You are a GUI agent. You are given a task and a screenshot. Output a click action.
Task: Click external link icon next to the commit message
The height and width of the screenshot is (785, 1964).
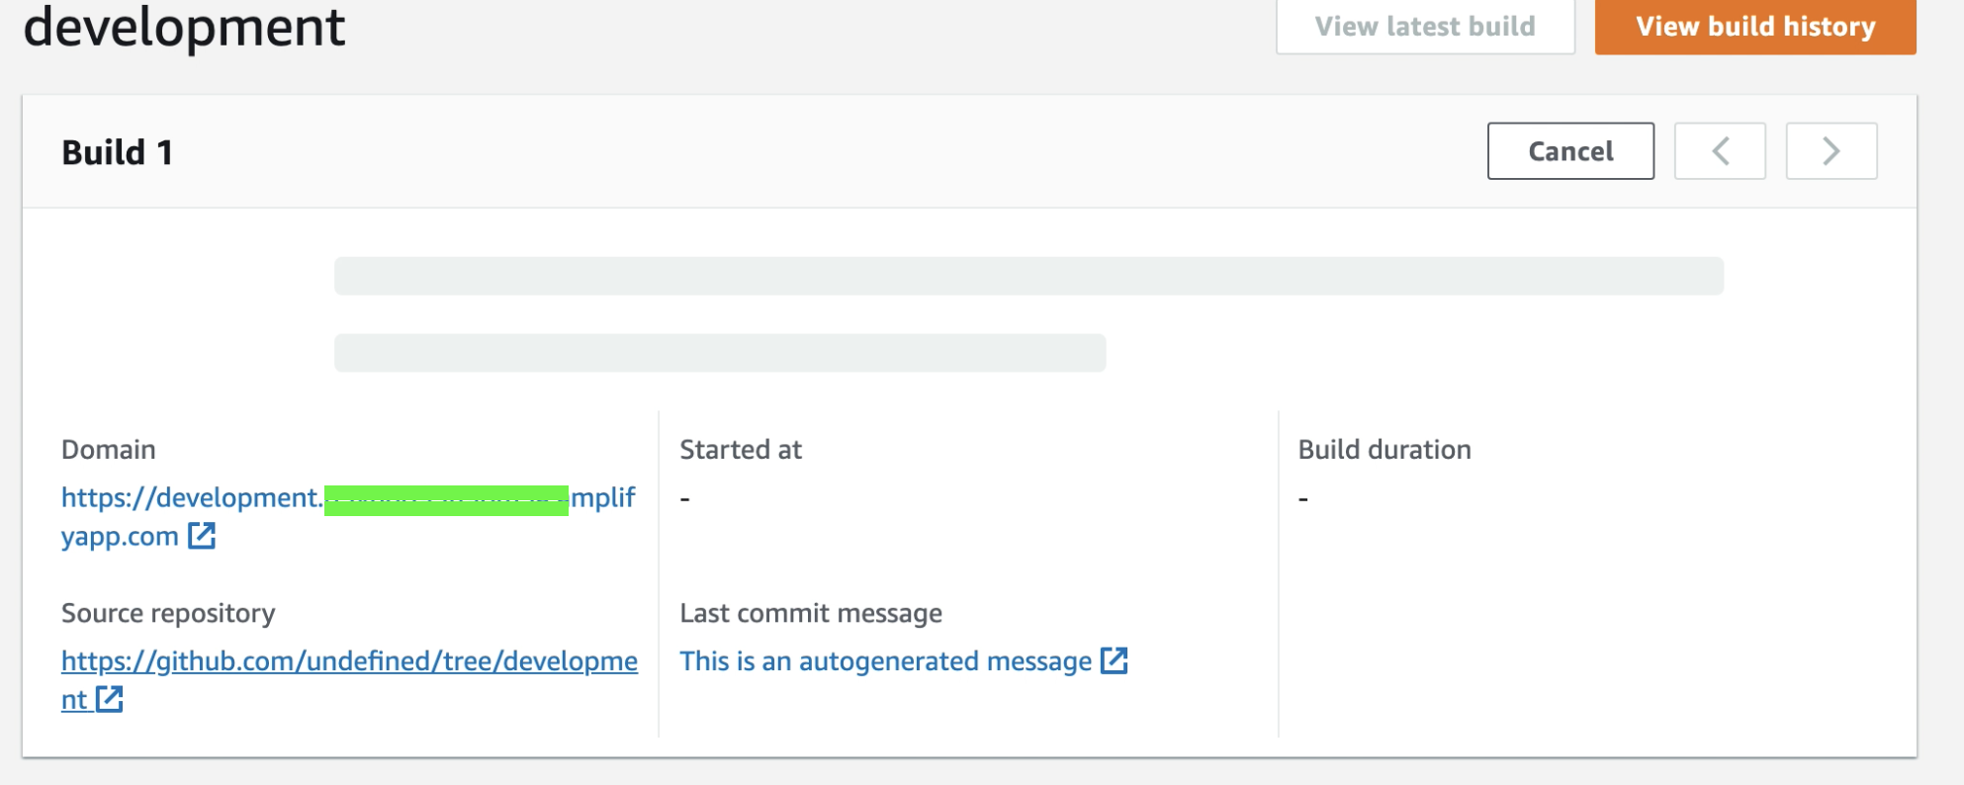pyautogui.click(x=1116, y=660)
